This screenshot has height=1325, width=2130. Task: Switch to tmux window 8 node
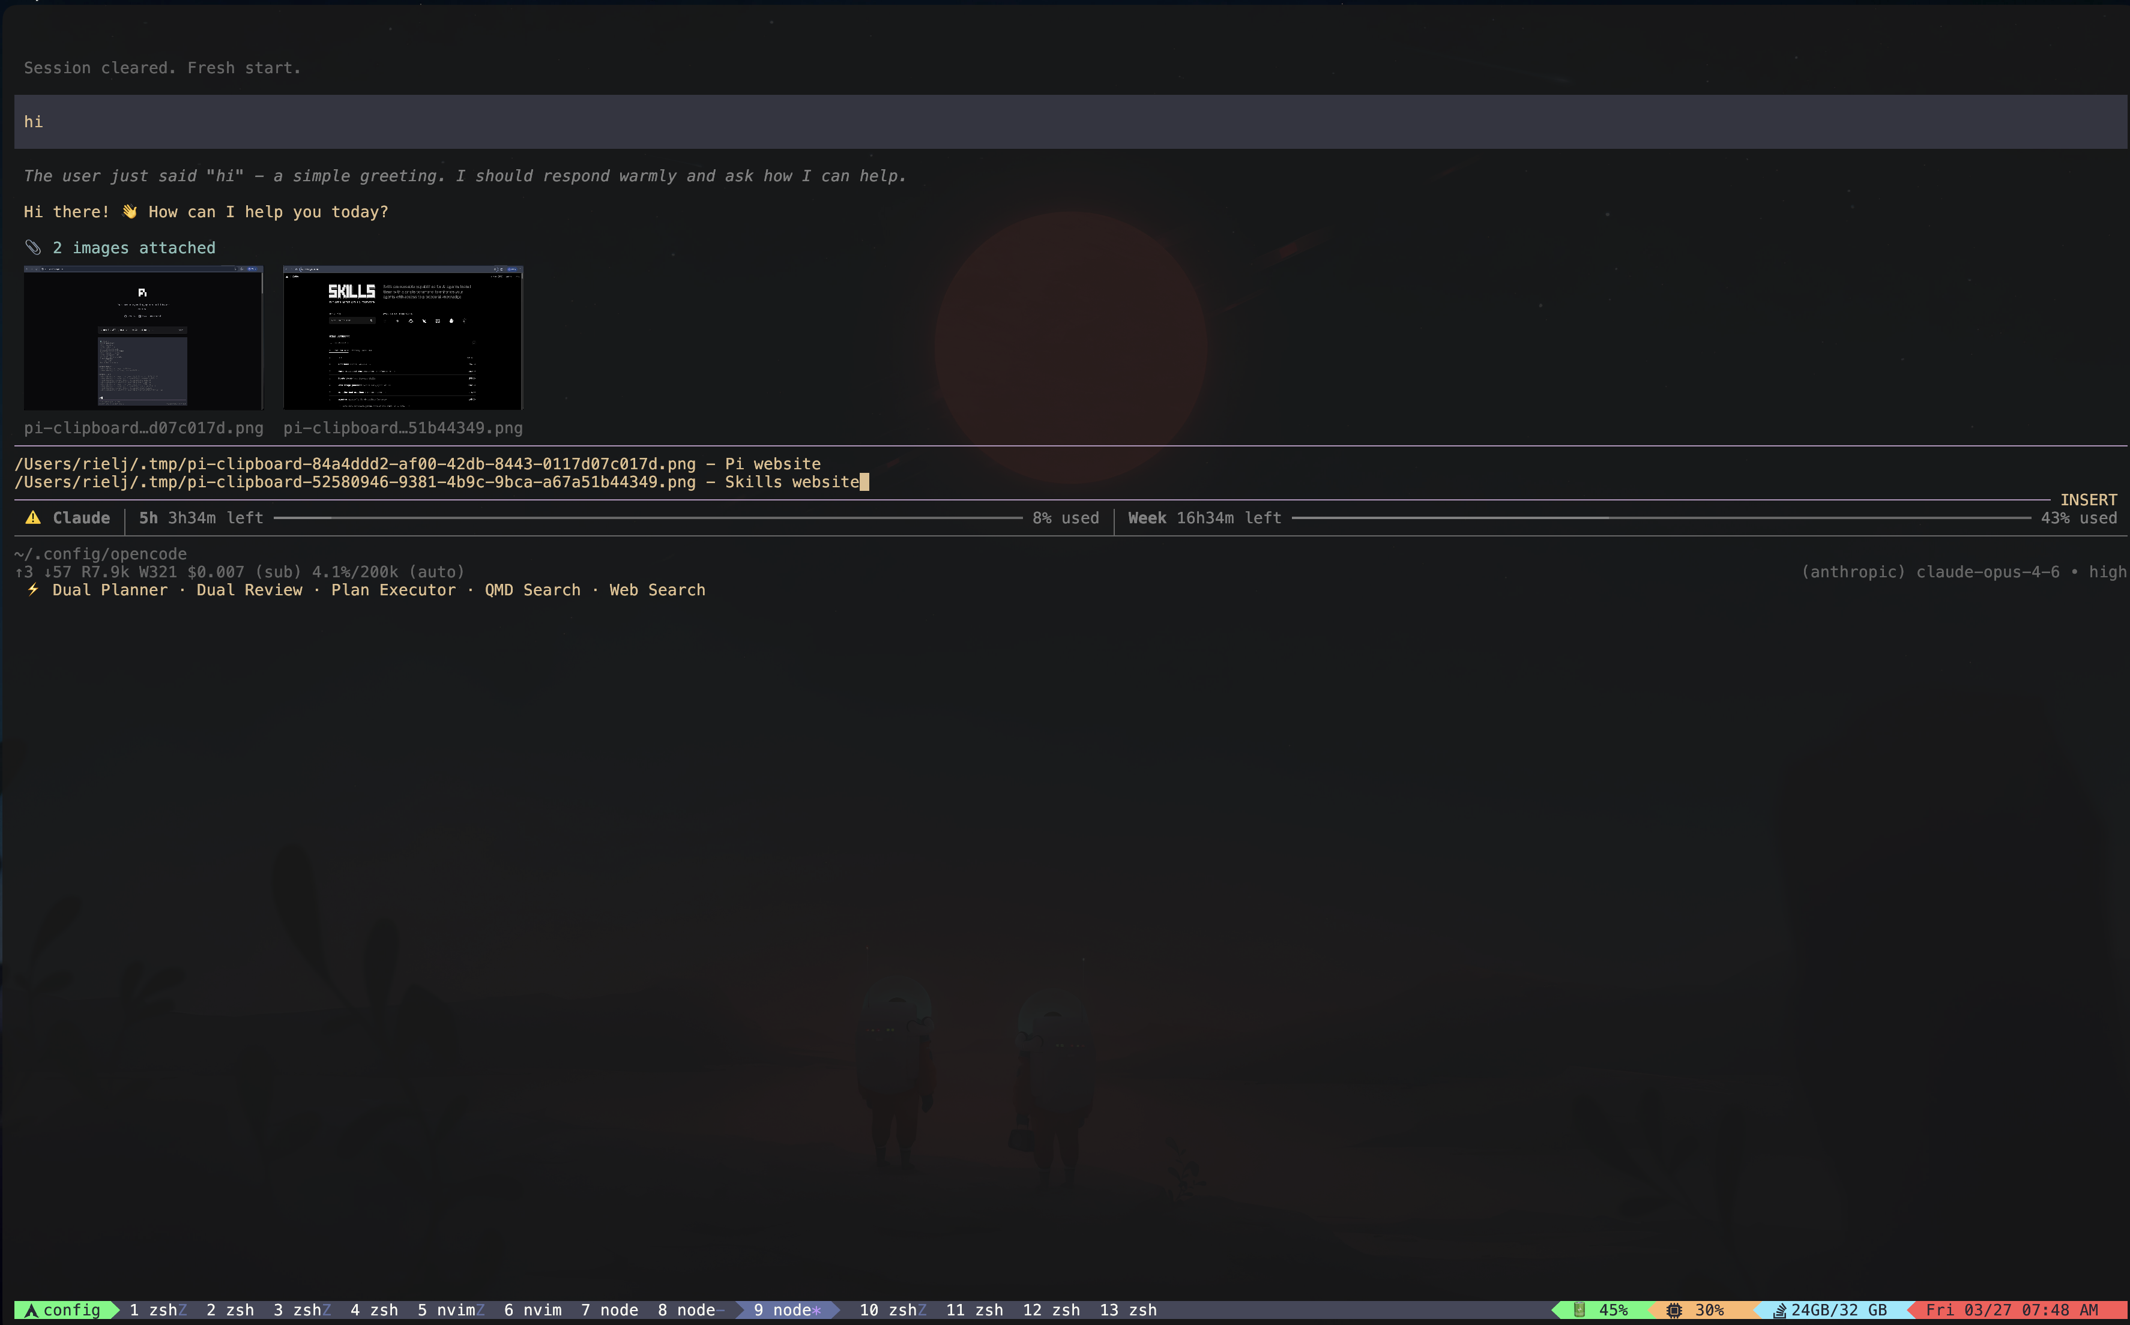[691, 1309]
